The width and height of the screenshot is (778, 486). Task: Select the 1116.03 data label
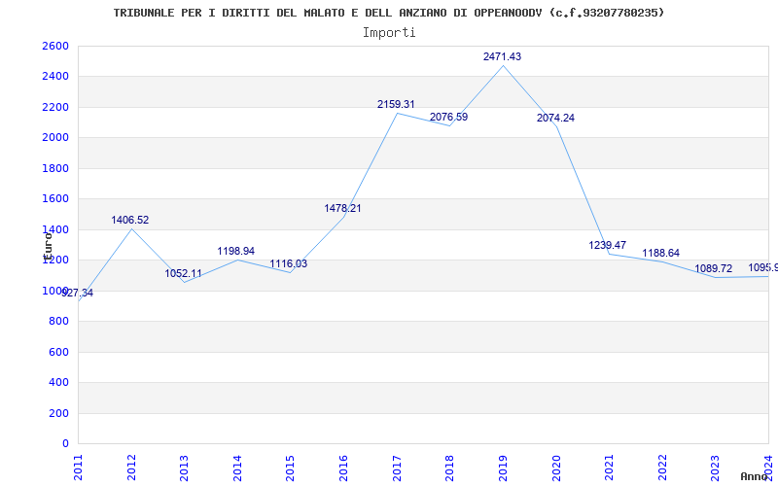pyautogui.click(x=289, y=263)
